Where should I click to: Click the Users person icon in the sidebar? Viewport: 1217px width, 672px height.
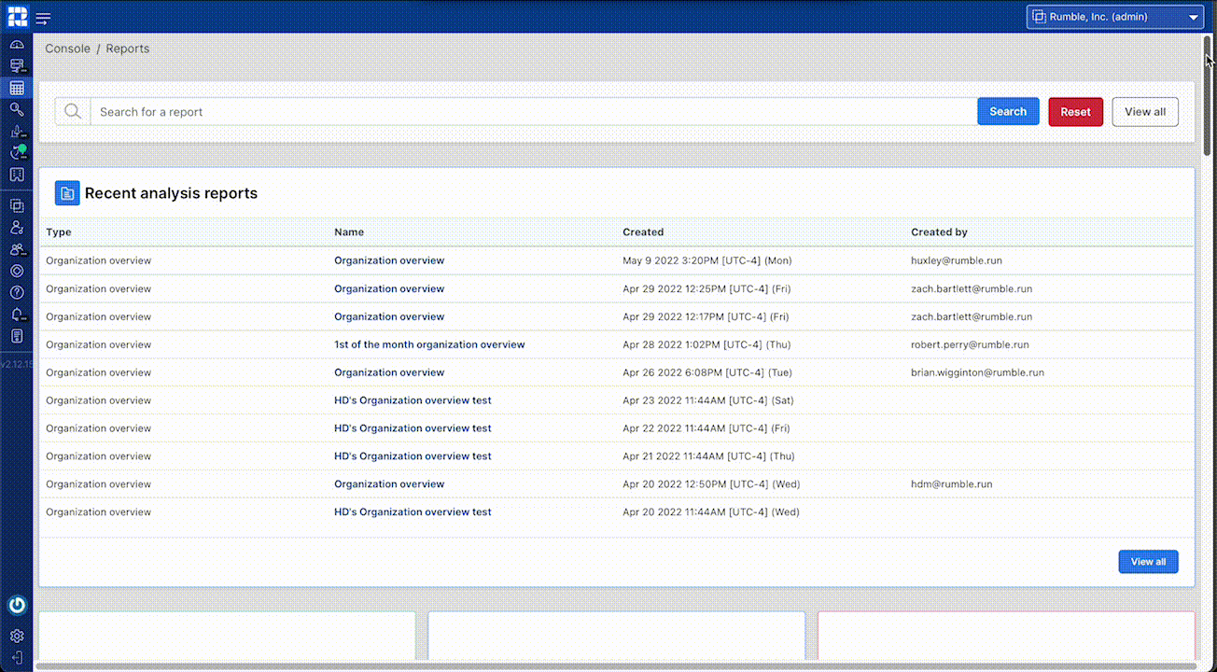(x=17, y=227)
